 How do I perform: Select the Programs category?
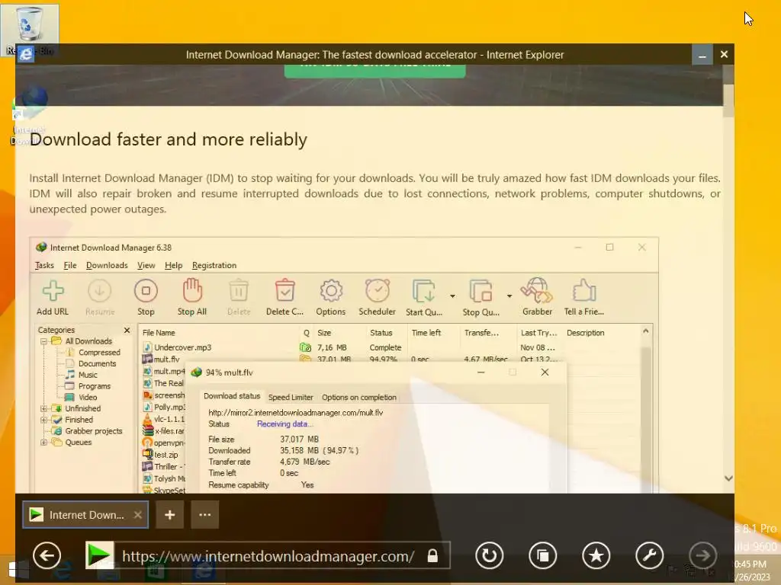(88, 386)
